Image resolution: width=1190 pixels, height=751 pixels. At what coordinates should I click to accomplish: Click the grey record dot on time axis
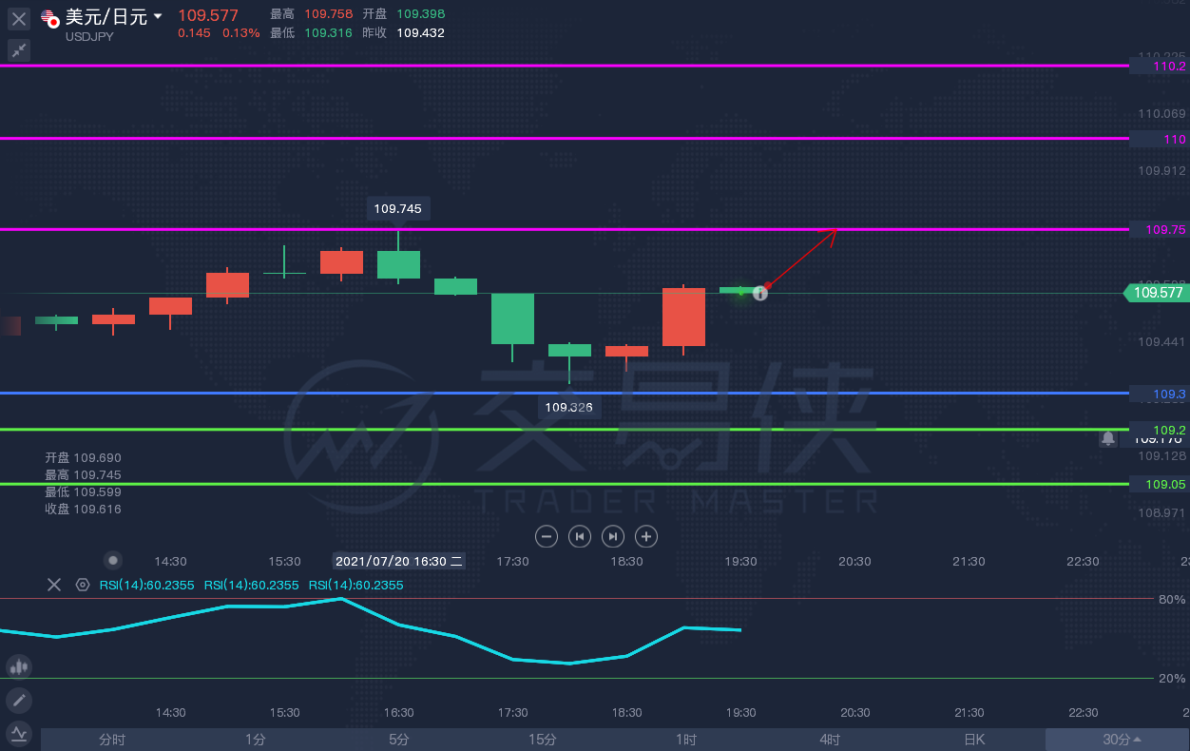point(113,561)
